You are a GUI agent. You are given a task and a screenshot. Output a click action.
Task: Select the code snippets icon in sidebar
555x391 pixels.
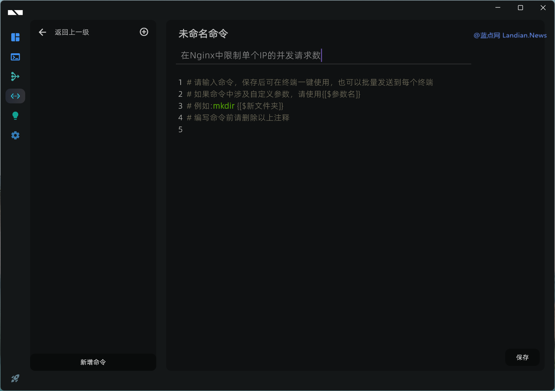[15, 96]
